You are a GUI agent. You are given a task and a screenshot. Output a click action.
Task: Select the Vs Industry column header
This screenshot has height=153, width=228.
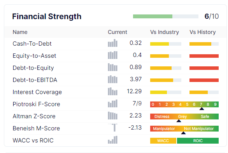click(165, 32)
